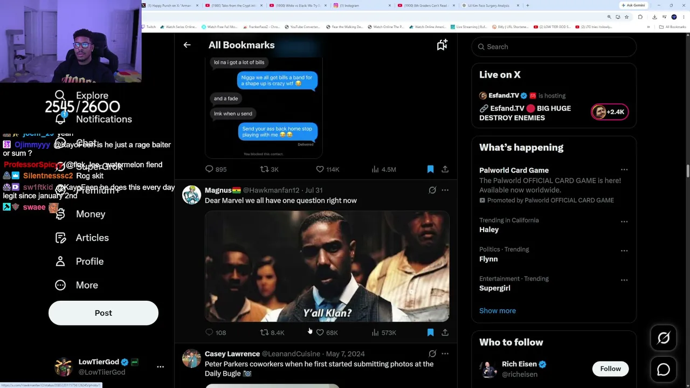Open the Money dollar icon
Viewport: 690px width, 388px height.
coord(60,214)
